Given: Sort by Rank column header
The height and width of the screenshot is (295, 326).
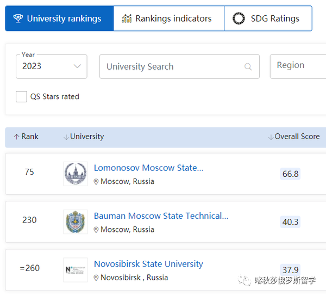Looking at the screenshot, I should 26,137.
